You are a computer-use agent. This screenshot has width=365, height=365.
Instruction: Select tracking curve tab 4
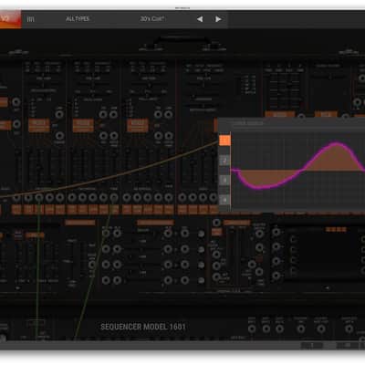[224, 200]
